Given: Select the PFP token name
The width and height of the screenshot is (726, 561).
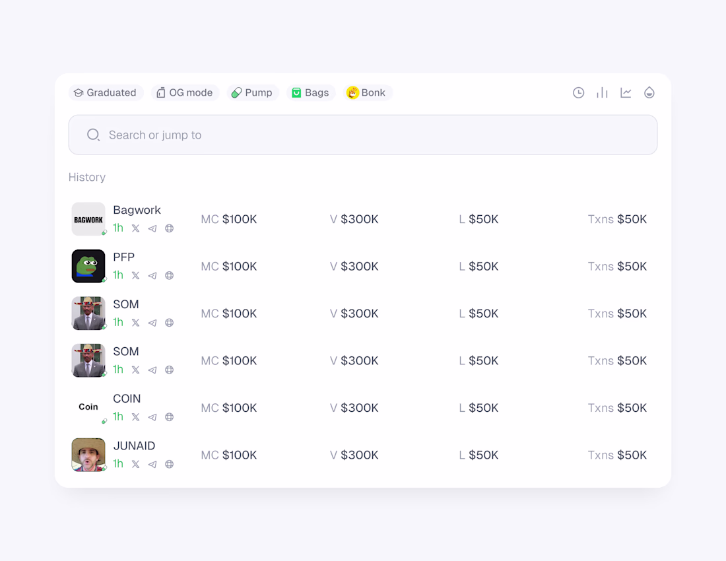Looking at the screenshot, I should [x=123, y=257].
